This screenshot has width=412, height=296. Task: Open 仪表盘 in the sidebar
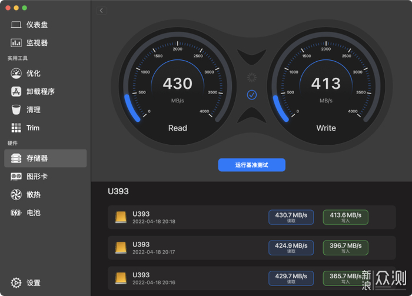click(x=45, y=25)
